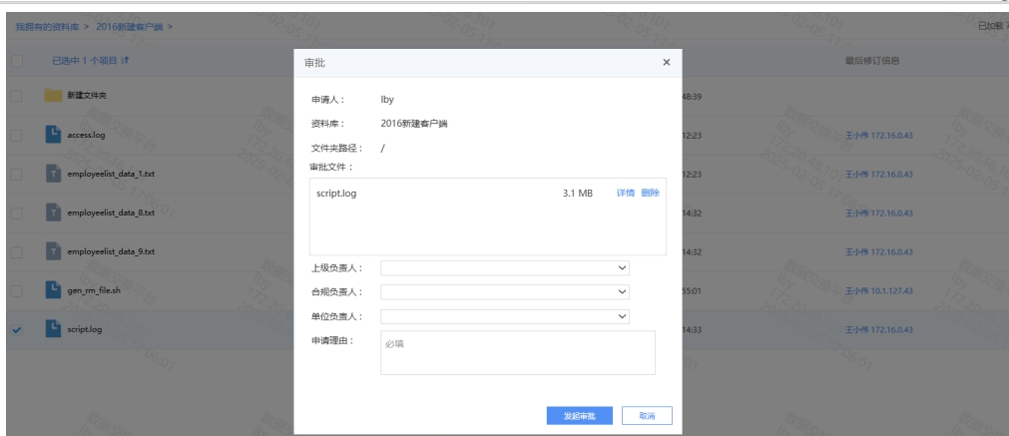
Task: Click the 详情 link for script.log
Action: point(626,193)
